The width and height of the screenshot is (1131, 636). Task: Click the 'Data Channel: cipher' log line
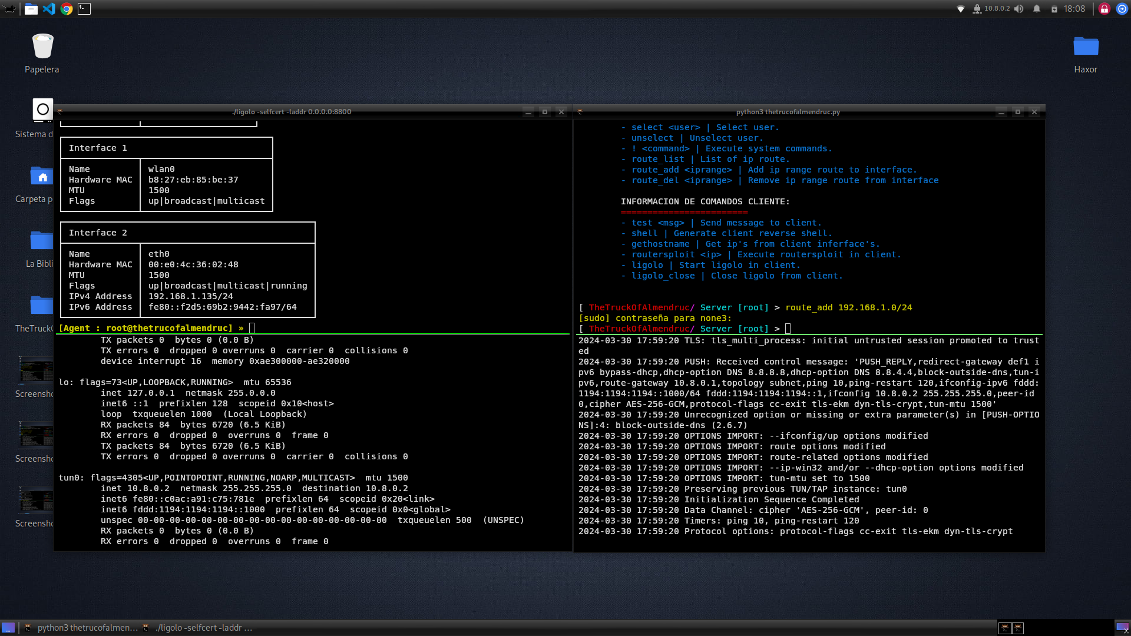click(x=753, y=510)
